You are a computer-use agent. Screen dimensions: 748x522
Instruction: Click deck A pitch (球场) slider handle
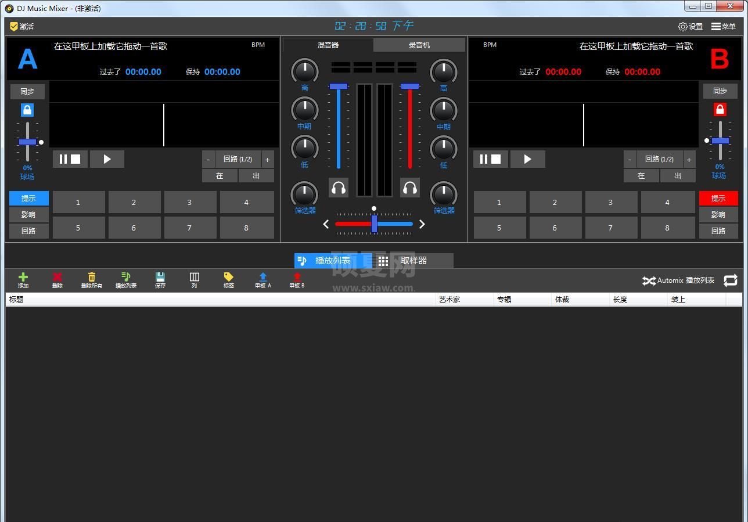pyautogui.click(x=27, y=142)
